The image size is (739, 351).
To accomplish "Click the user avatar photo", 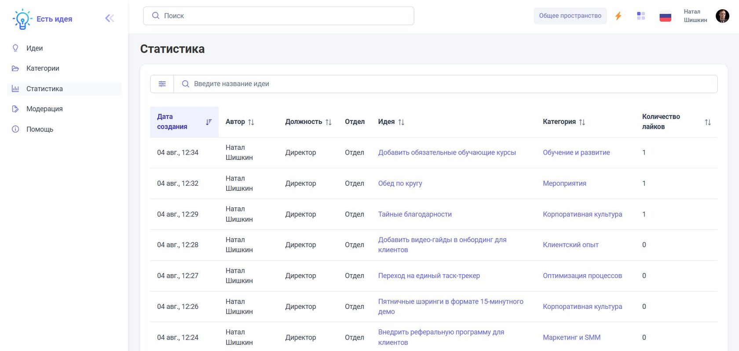I will click(x=722, y=16).
